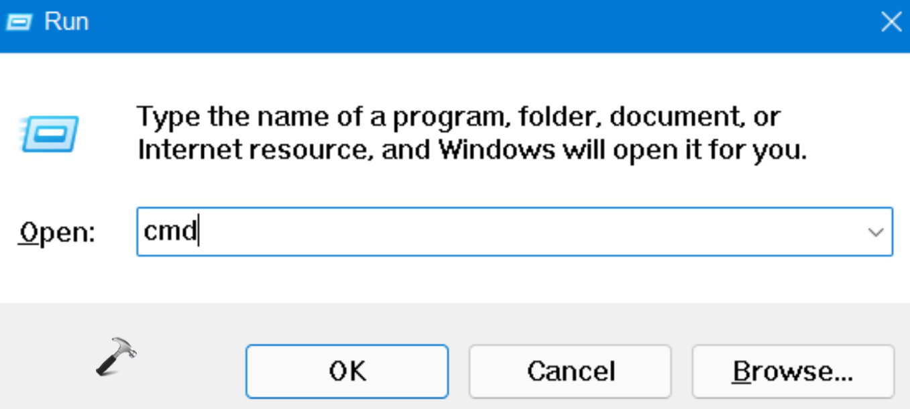Click the word "Type" in the description
The height and width of the screenshot is (409, 910).
[168, 118]
